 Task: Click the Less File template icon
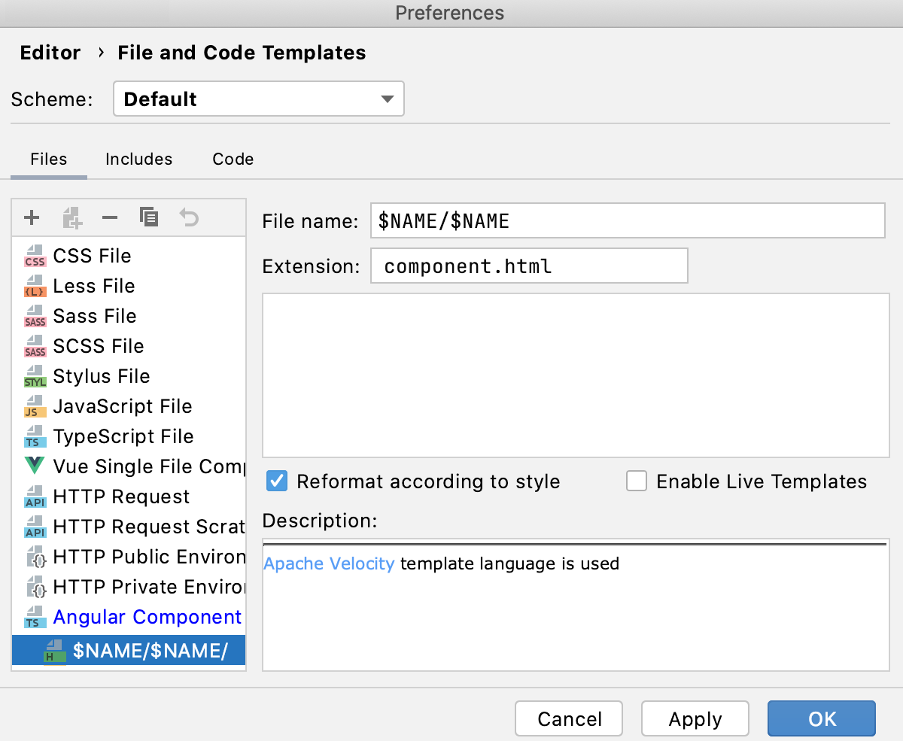click(x=35, y=286)
